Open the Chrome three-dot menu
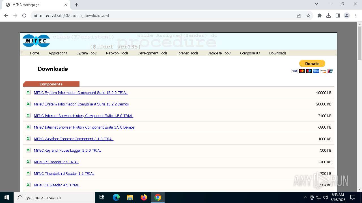The height and width of the screenshot is (203, 362). click(x=356, y=16)
